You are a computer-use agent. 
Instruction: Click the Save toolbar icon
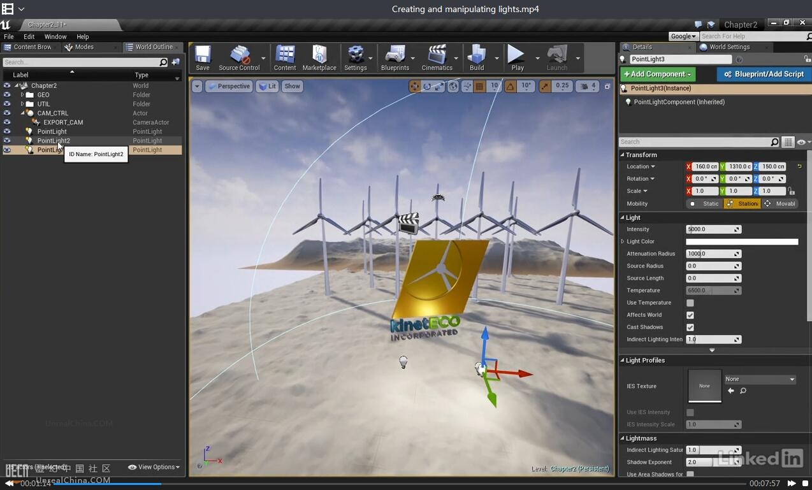coord(203,58)
